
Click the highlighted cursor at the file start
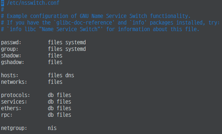[x=3, y=3]
